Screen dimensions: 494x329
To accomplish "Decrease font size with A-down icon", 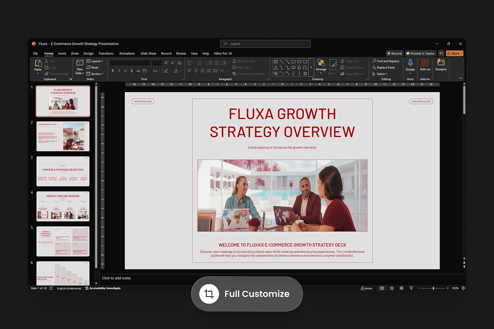I will click(x=172, y=63).
